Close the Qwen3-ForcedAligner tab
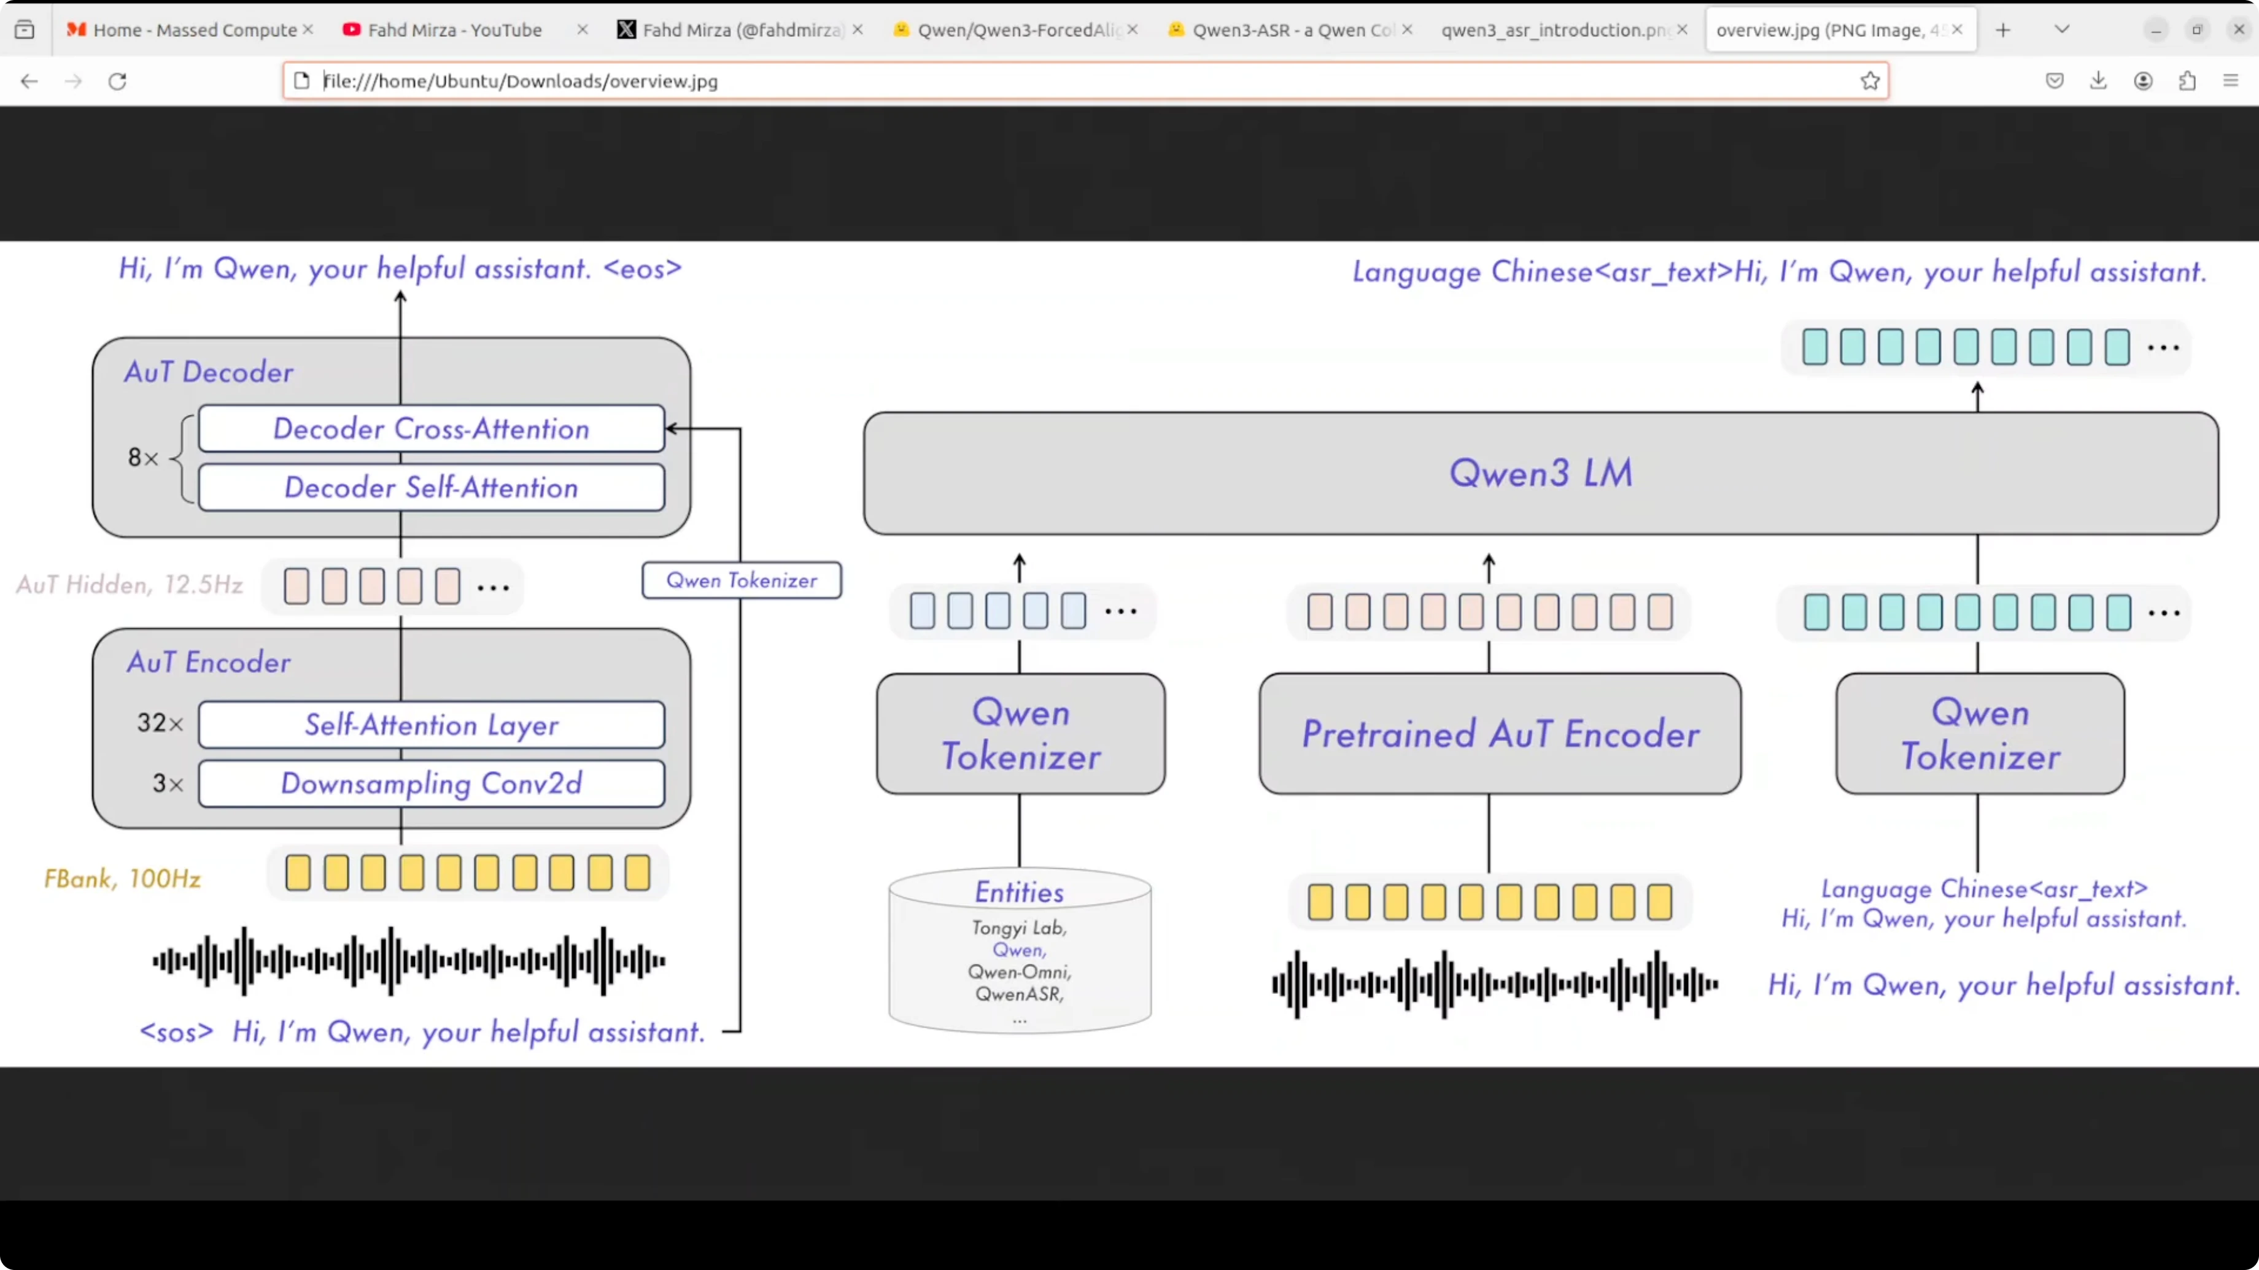Image resolution: width=2259 pixels, height=1270 pixels. click(x=1133, y=30)
